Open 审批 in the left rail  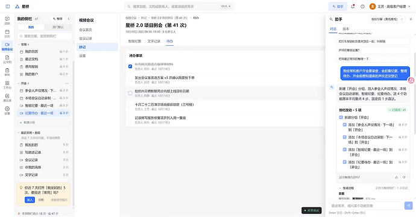tap(7, 72)
